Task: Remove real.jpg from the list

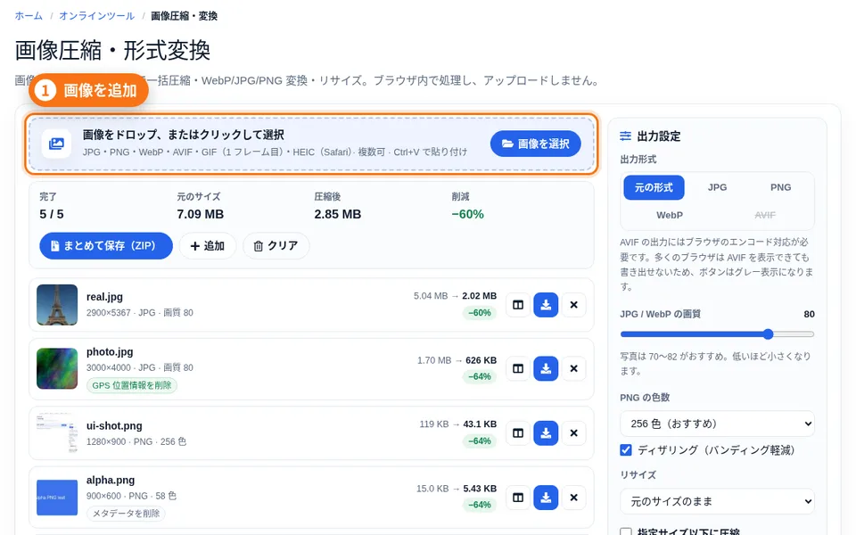Action: [x=573, y=305]
